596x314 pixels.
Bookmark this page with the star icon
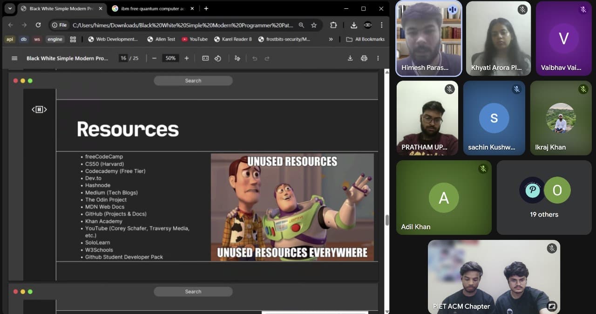[x=314, y=25]
